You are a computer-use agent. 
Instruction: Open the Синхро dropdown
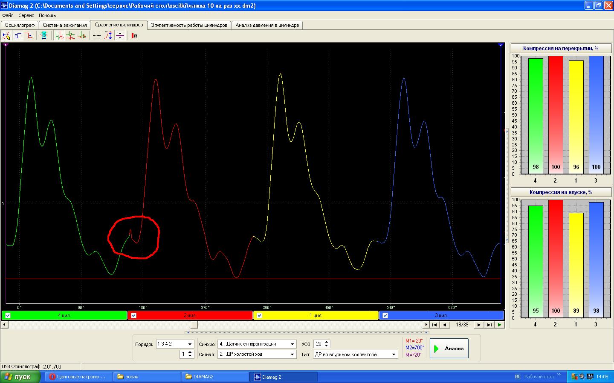[x=293, y=344]
